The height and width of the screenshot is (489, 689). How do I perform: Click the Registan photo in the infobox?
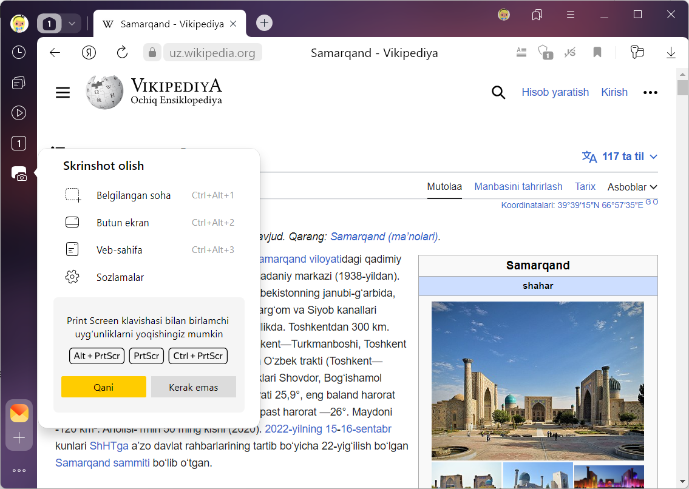[x=537, y=380]
